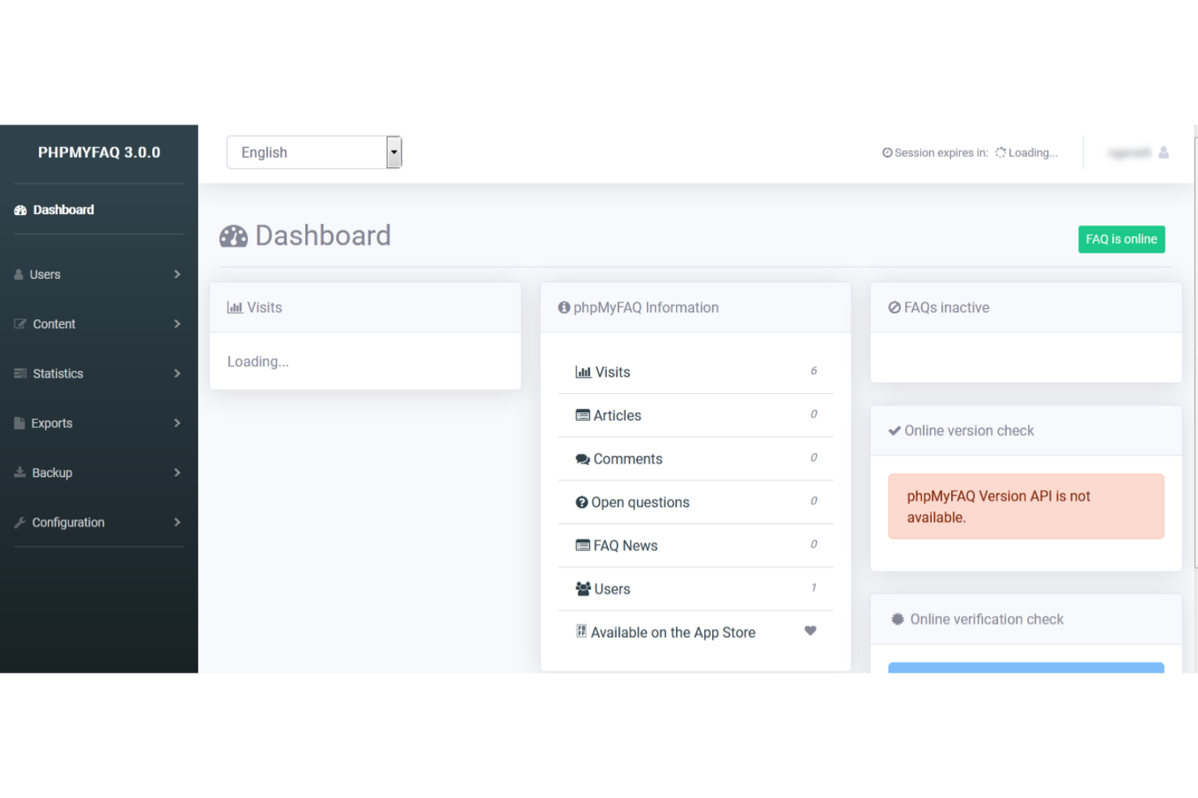Expand the Exports menu chevron

[x=177, y=424]
